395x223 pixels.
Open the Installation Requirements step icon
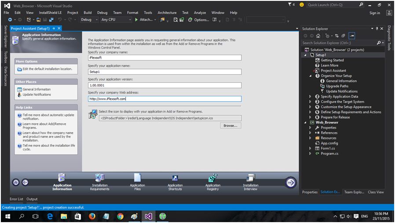(100, 178)
